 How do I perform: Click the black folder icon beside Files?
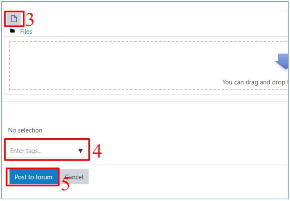coord(12,31)
